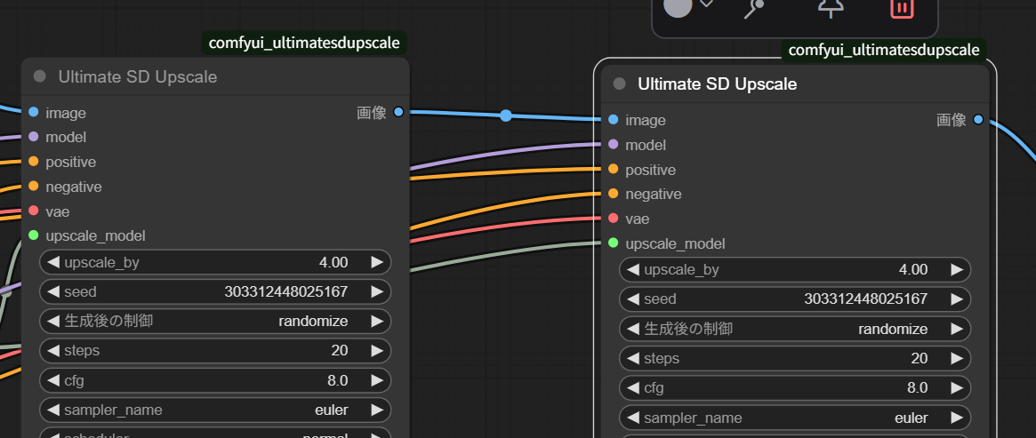Click the 4.00 upscale_by value on selected node
Viewport: 1036px width, 438px height.
pyautogui.click(x=913, y=269)
